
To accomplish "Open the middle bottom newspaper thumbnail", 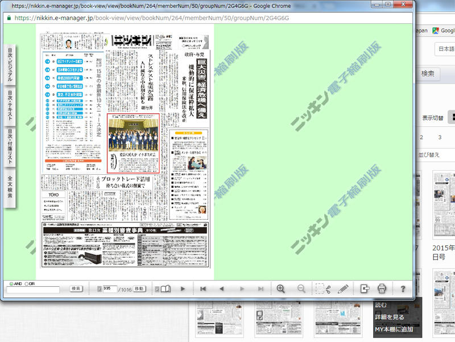I will point(279,319).
